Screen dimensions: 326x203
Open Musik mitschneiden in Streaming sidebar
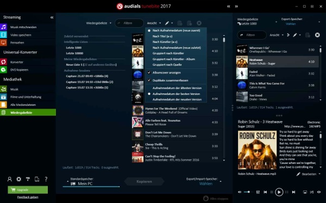click(x=23, y=27)
